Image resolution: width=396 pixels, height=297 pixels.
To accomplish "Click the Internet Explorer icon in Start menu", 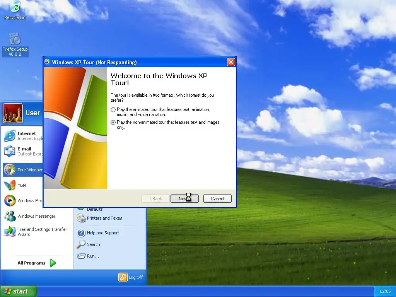I will coord(10,136).
